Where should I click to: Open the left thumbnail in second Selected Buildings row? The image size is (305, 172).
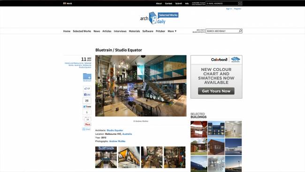(x=199, y=147)
